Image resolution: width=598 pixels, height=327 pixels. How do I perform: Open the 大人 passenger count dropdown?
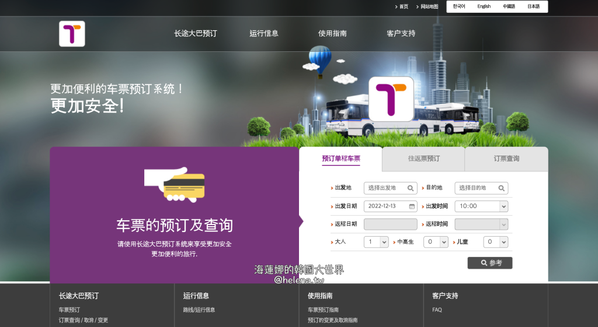(x=384, y=242)
